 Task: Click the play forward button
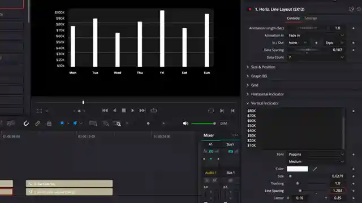(x=132, y=111)
